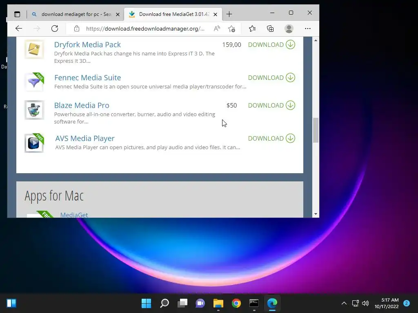View site information lock icon
Screen dimensions: 418x313
[77, 29]
